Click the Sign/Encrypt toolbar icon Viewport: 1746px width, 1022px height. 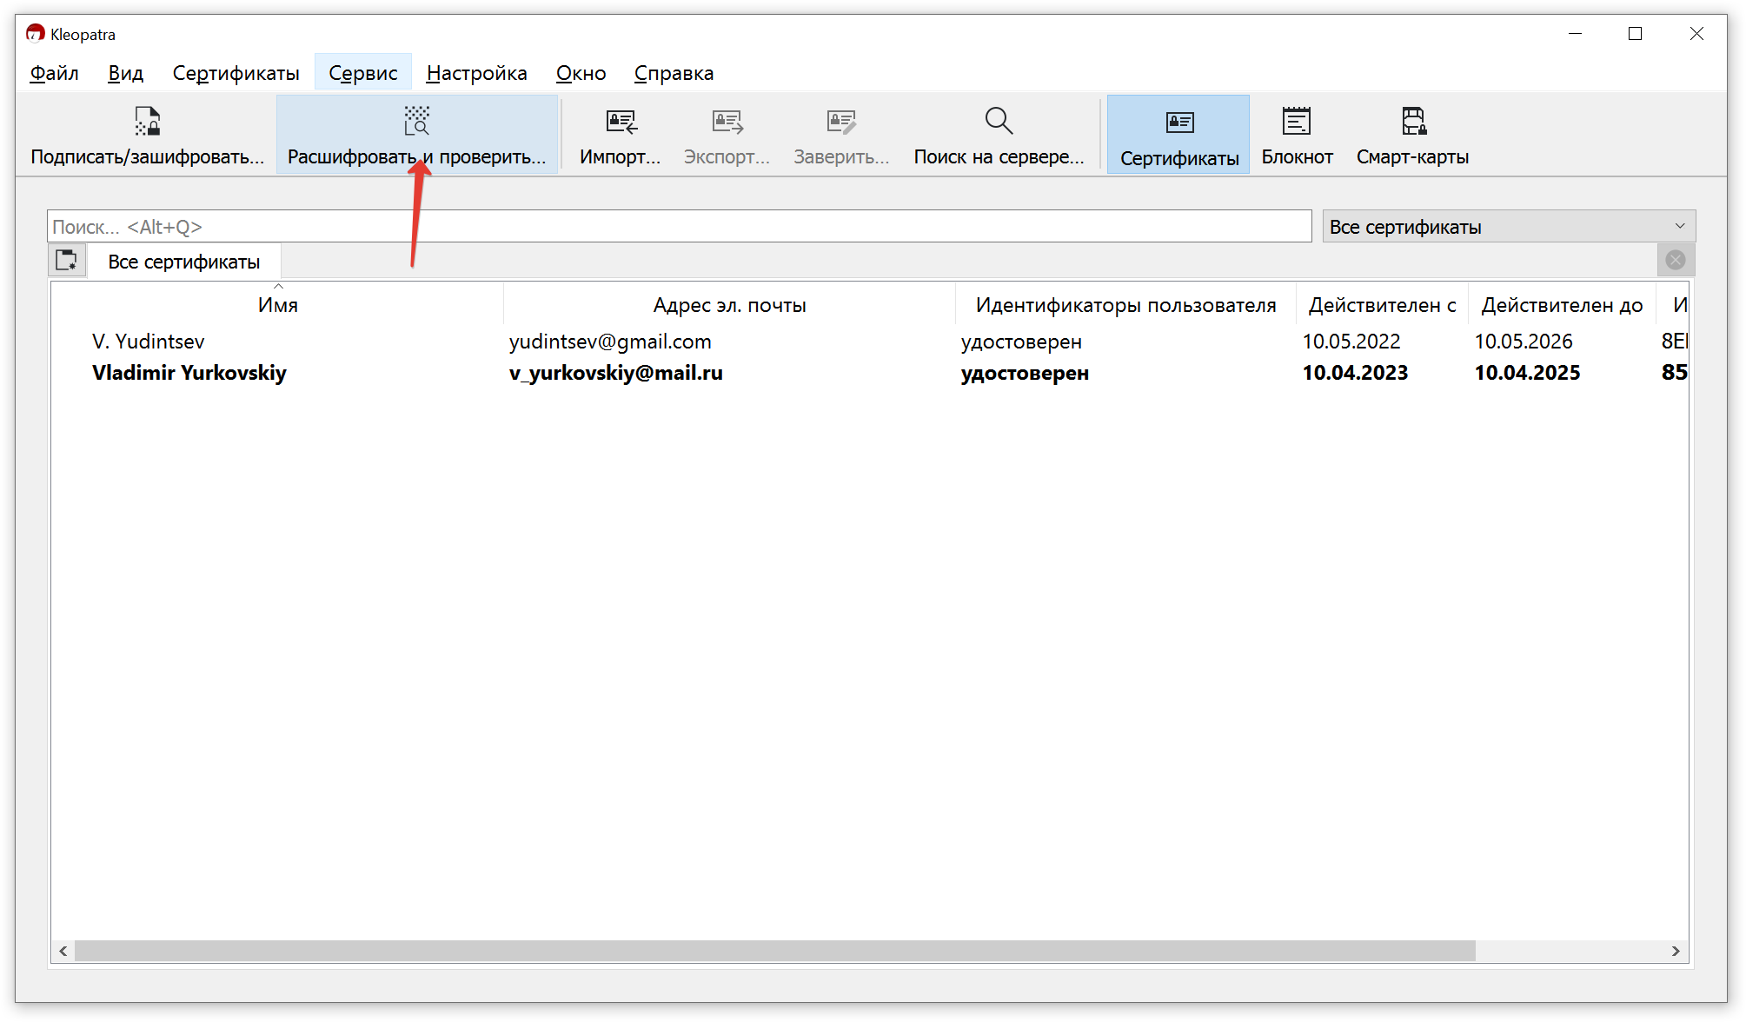pos(147,122)
